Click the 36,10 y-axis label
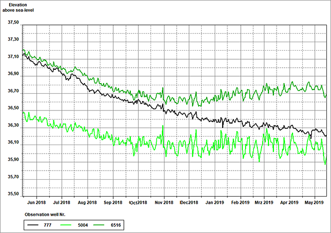 [x=13, y=142]
